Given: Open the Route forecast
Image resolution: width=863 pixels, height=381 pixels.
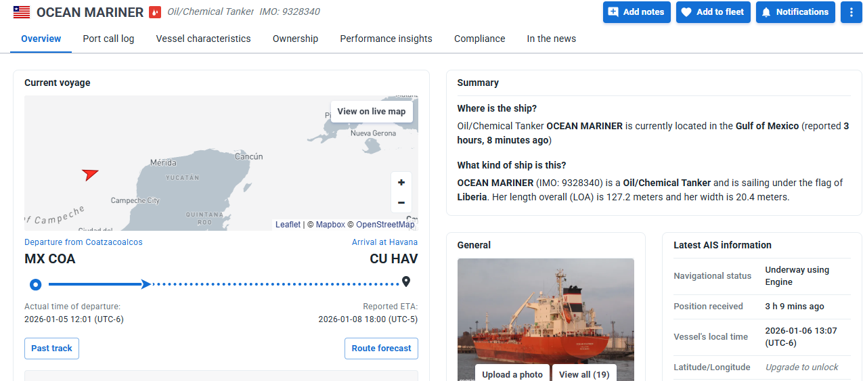Looking at the screenshot, I should tap(381, 349).
